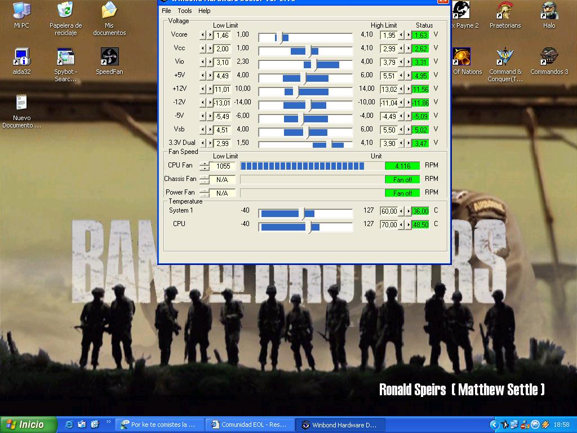Image resolution: width=577 pixels, height=433 pixels.
Task: Increase 3.3V Dual high limit right arrow
Action: 408,143
